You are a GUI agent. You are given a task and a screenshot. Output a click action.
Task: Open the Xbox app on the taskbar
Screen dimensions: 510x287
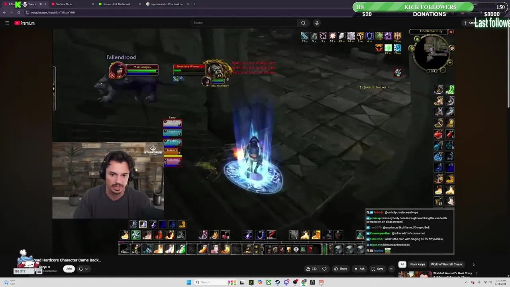[269, 282]
